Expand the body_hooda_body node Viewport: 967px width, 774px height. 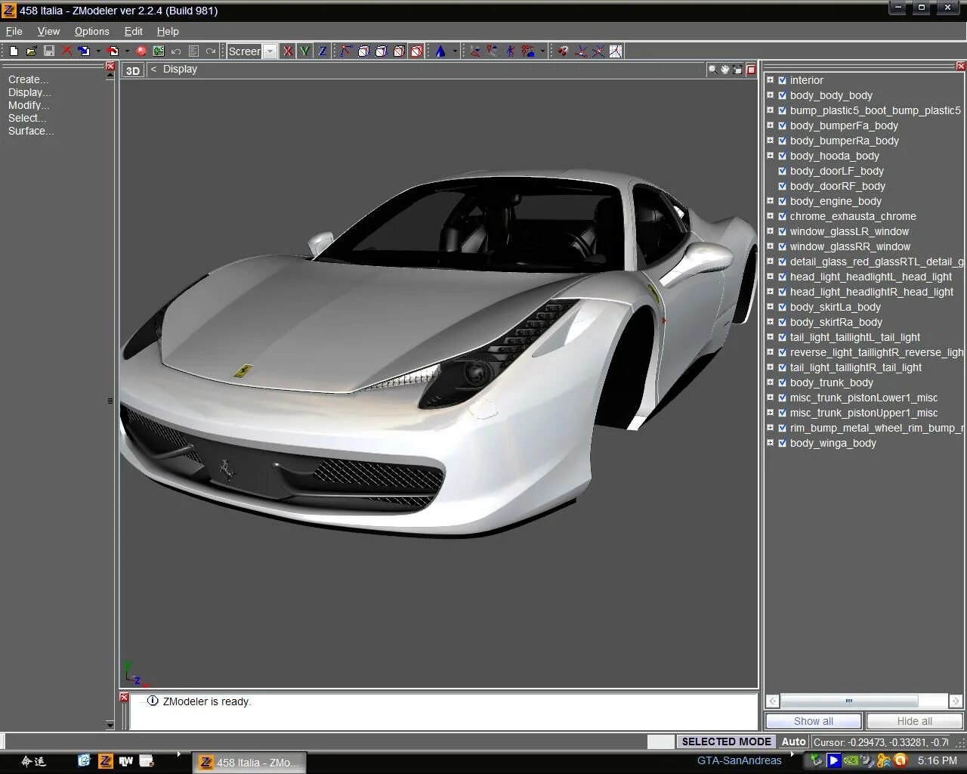[770, 155]
